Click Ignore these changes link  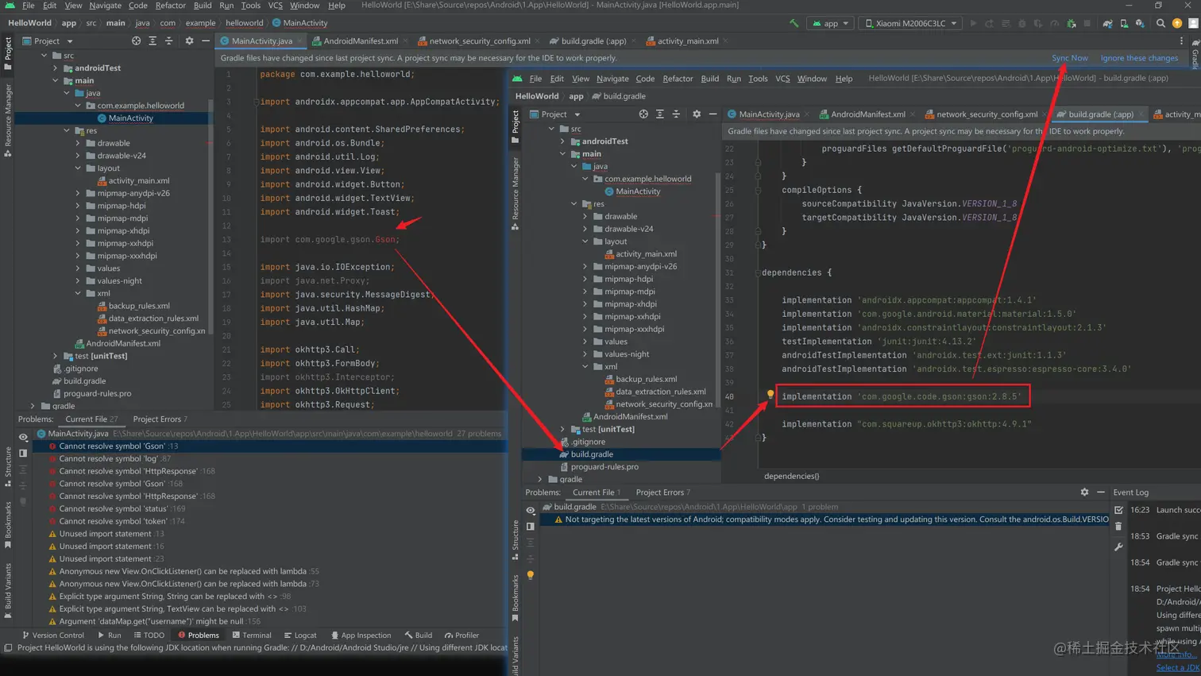pos(1139,58)
